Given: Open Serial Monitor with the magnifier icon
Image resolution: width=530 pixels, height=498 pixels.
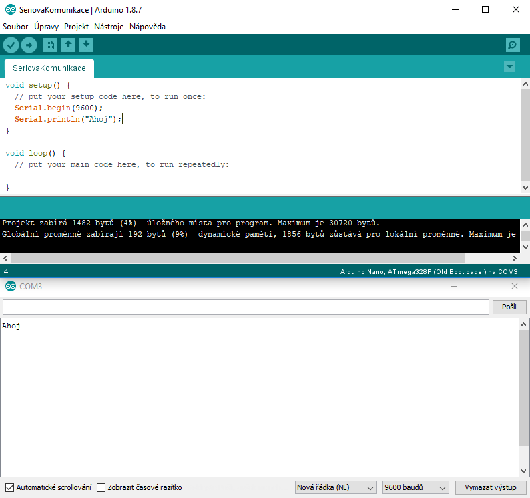Looking at the screenshot, I should point(513,45).
